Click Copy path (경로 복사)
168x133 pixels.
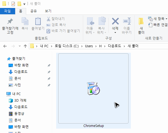pyautogui.click(x=56, y=25)
